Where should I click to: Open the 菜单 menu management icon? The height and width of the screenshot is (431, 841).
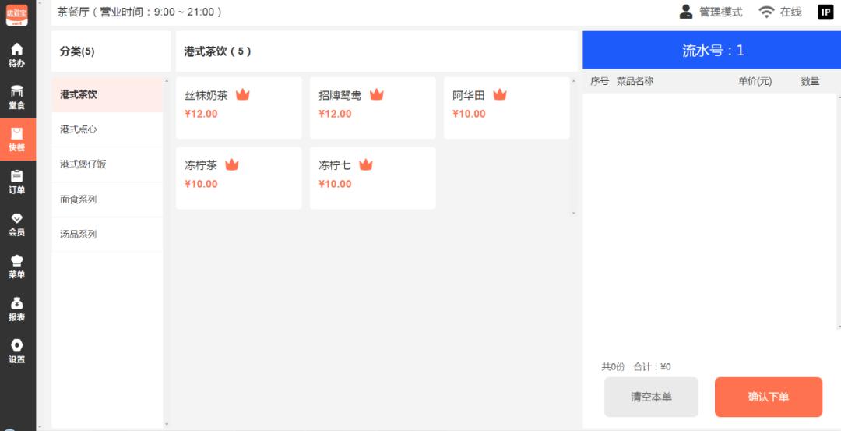click(x=16, y=267)
